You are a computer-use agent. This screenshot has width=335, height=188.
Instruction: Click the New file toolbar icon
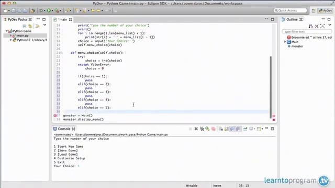coord(5,10)
